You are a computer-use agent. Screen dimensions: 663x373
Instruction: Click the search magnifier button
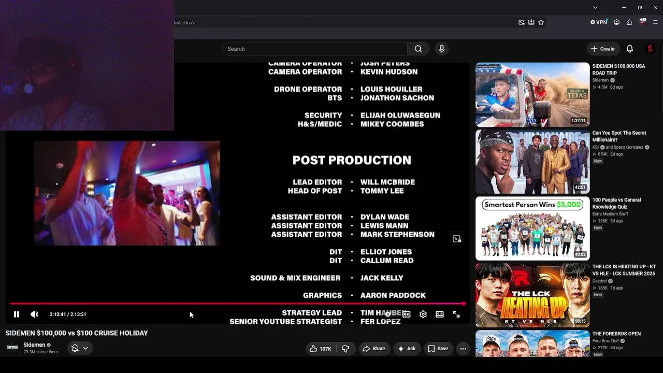point(418,49)
